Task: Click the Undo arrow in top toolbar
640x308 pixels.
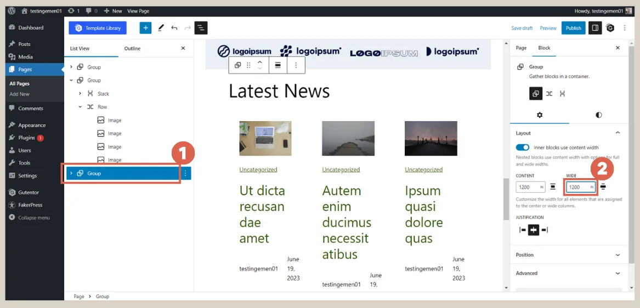Action: pyautogui.click(x=174, y=28)
